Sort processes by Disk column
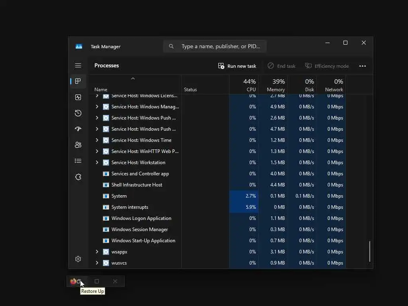This screenshot has height=306, width=408. 302,85
